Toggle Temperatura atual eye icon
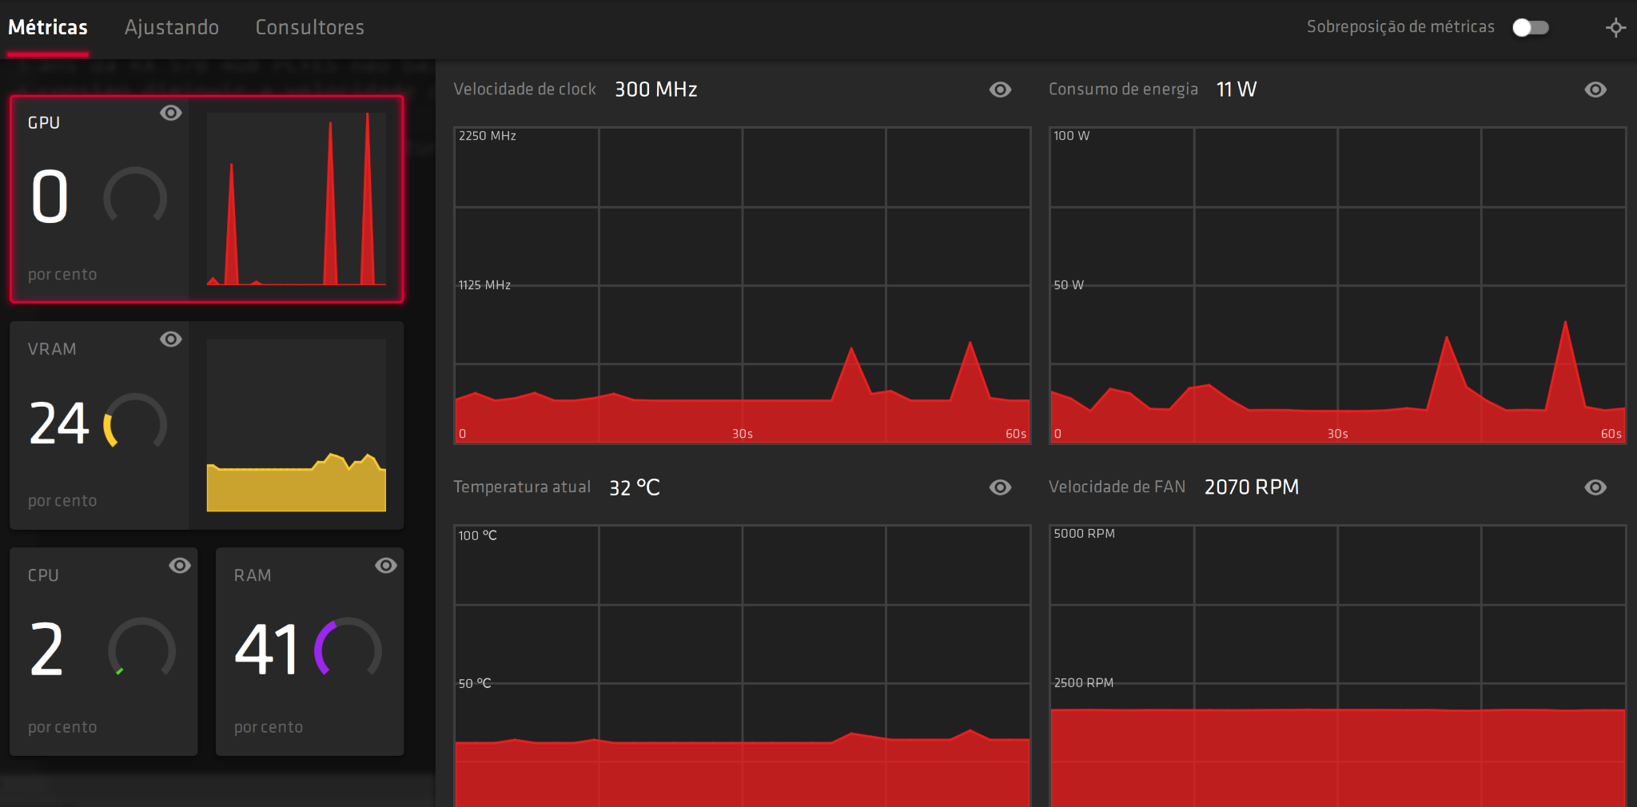Screen dimensions: 1637x807 click(x=1000, y=487)
